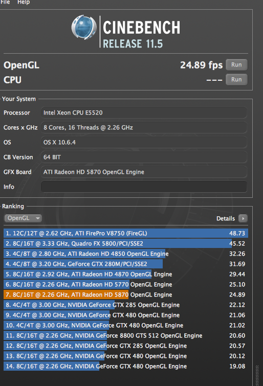Select ranking row 3 Radeon HD 4850
This screenshot has height=386, width=263.
[x=126, y=254]
